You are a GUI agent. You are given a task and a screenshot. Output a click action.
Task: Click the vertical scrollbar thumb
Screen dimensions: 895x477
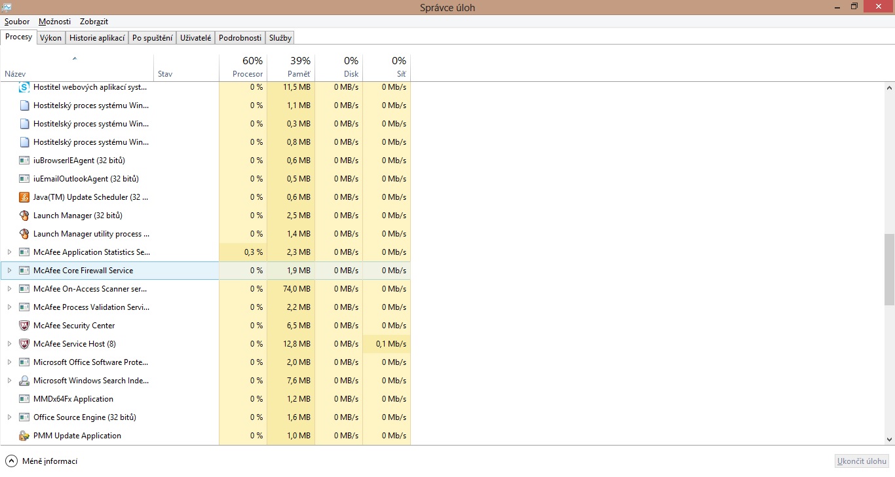pyautogui.click(x=889, y=270)
